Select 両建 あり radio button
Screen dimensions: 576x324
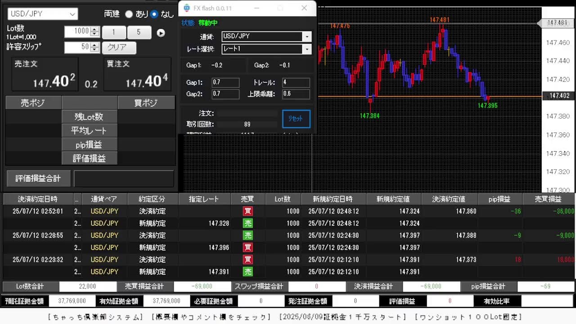pos(129,14)
